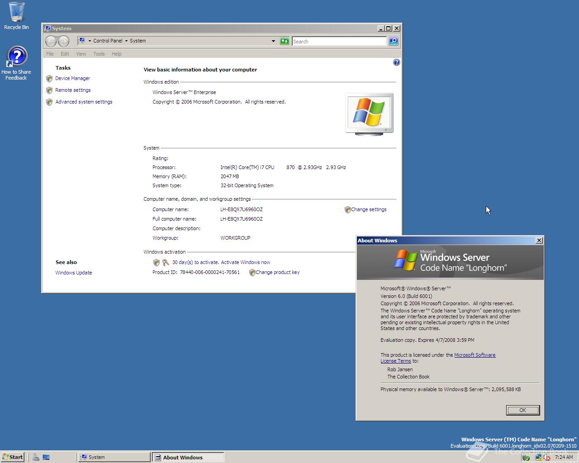Screen dimensions: 579x463
Task: Click the Back navigation arrow in System window
Action: point(51,41)
